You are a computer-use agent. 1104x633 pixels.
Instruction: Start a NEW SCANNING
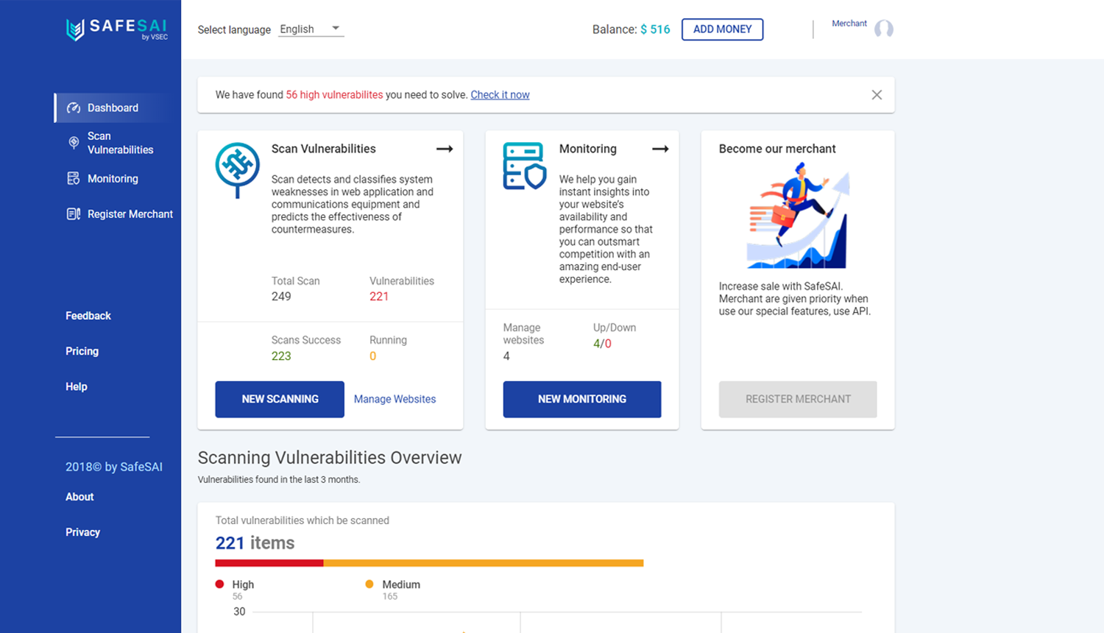point(280,399)
